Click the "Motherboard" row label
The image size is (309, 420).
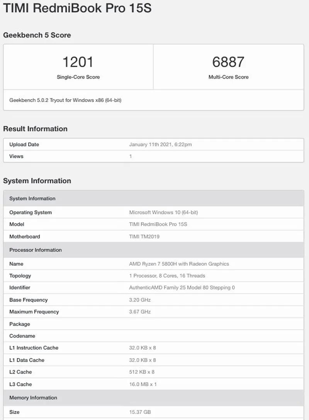pos(25,237)
